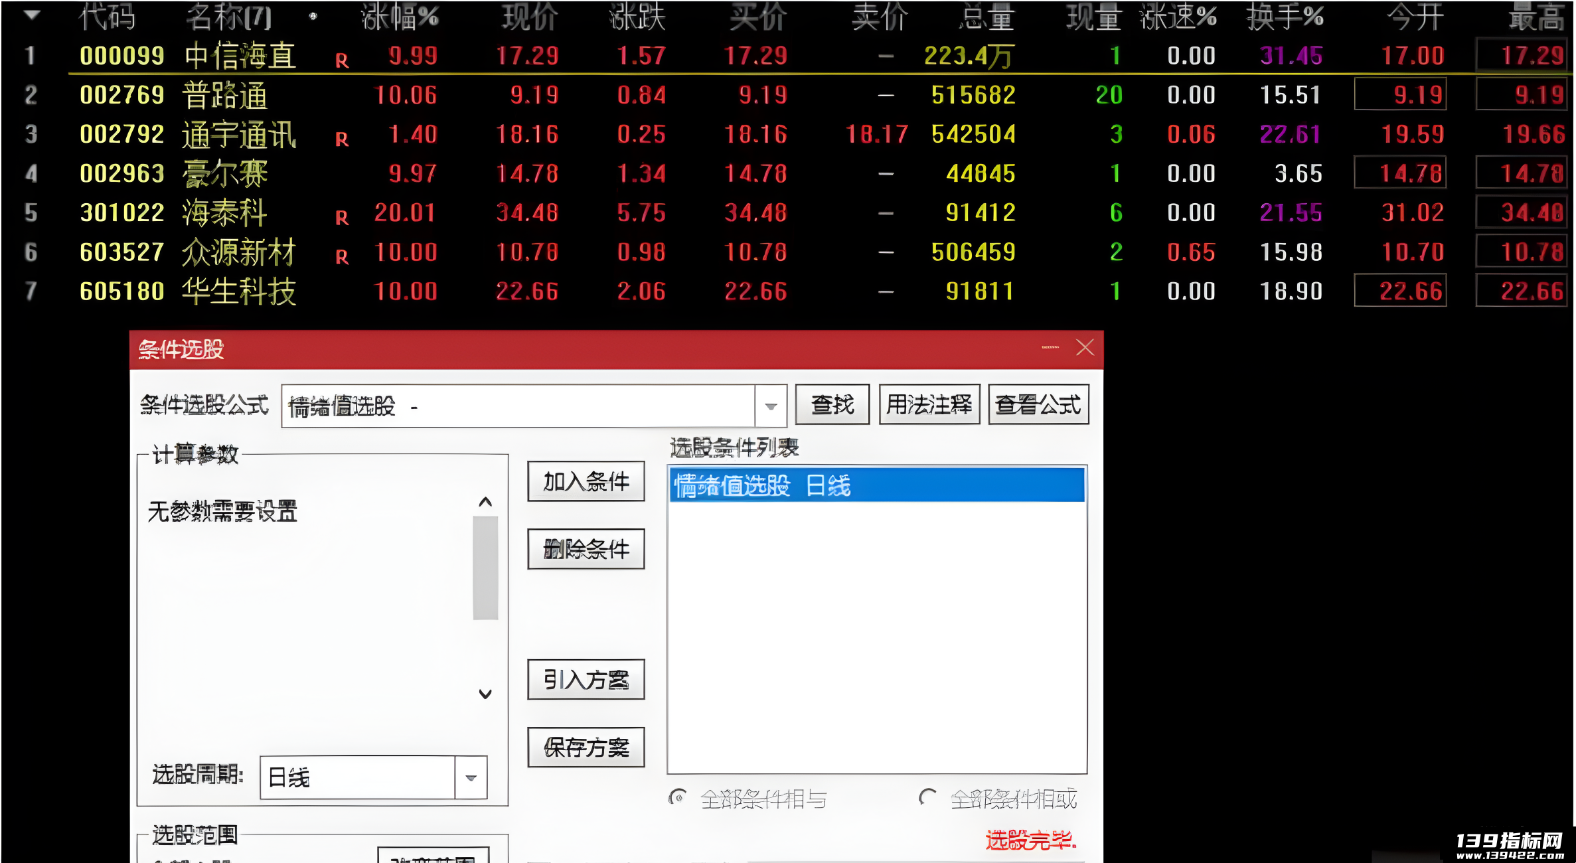The width and height of the screenshot is (1576, 863).
Task: Close the 条件选股 dialog
Action: tap(1085, 347)
